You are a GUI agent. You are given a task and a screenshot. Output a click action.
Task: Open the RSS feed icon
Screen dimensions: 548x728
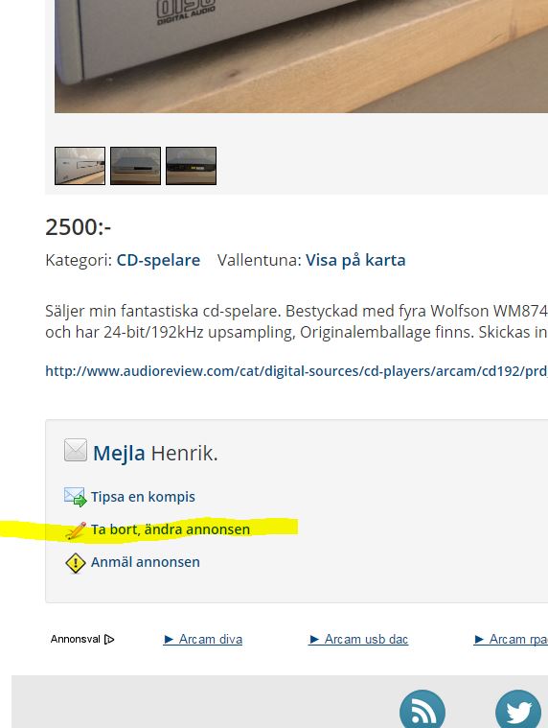(422, 709)
